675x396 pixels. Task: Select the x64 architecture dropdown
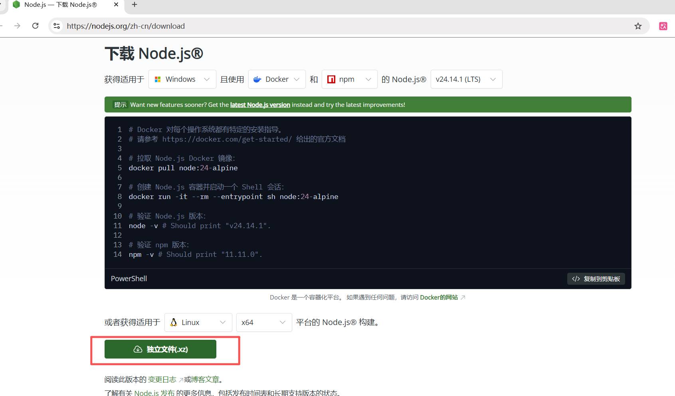click(x=264, y=322)
